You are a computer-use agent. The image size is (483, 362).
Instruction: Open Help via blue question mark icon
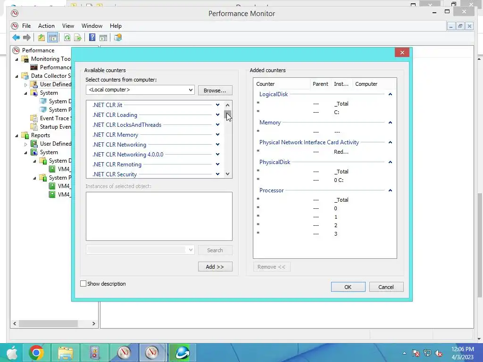[x=92, y=38]
